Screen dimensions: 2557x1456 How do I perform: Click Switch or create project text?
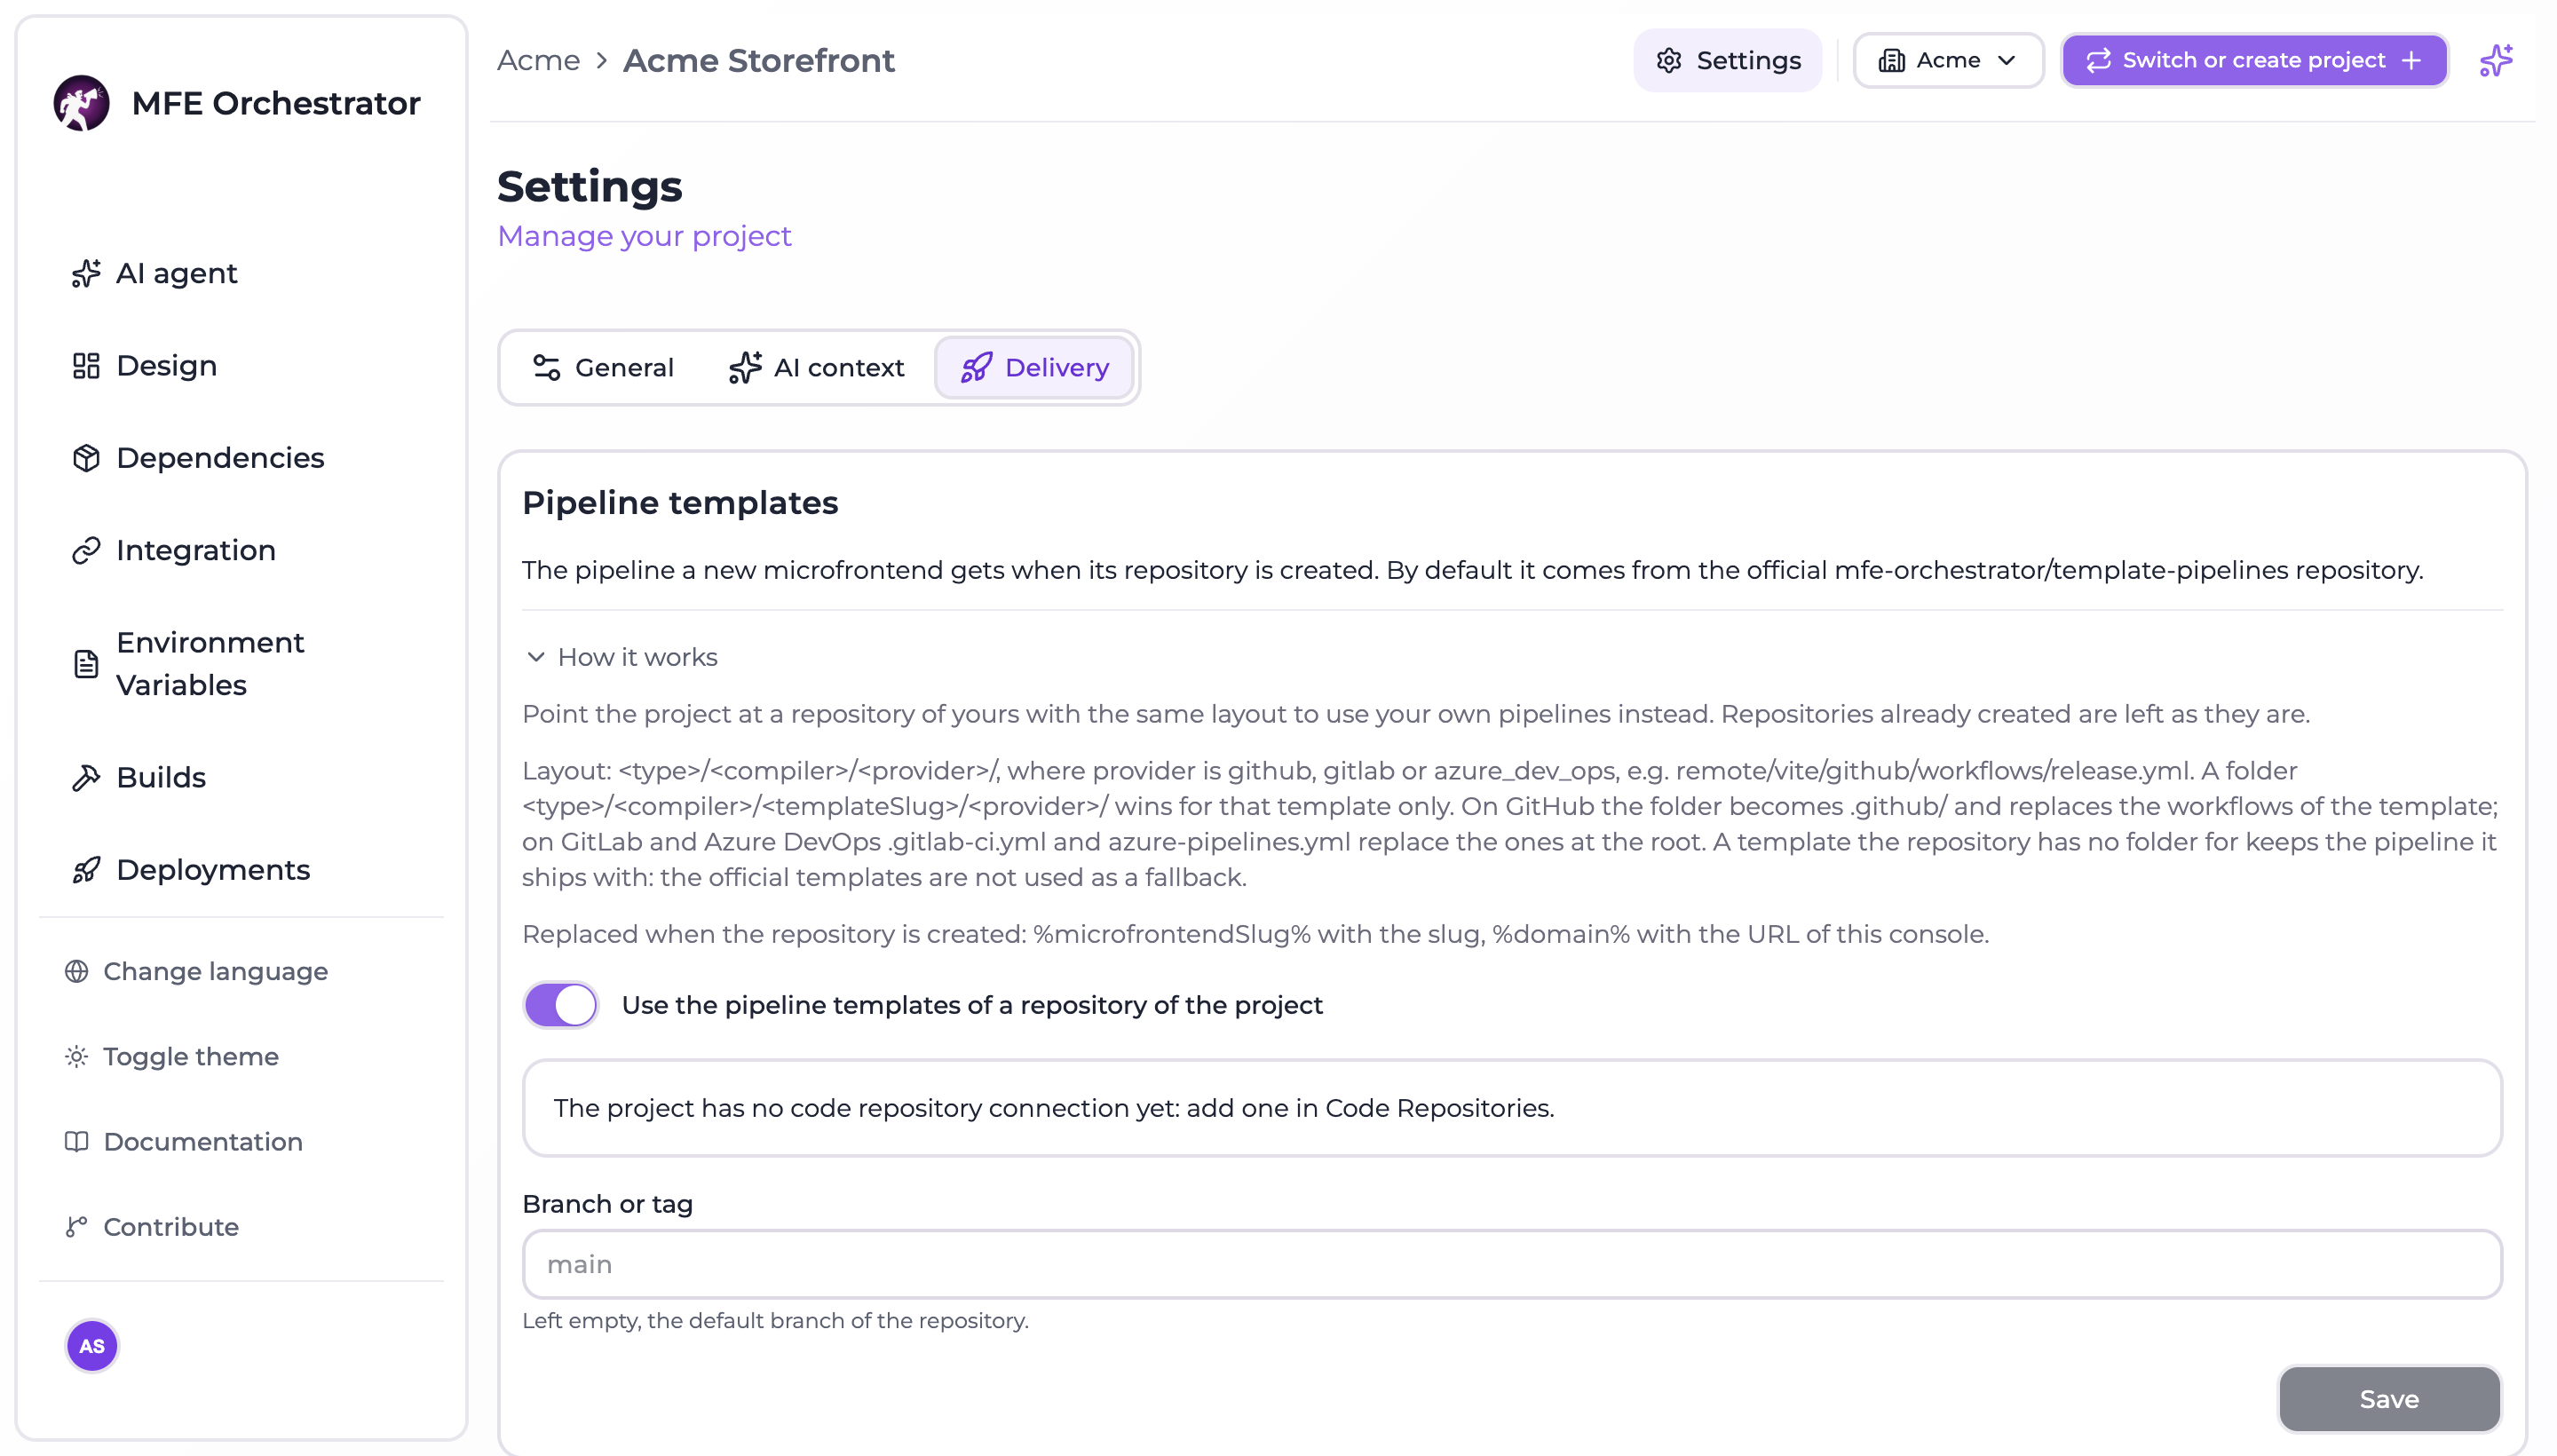click(2254, 60)
